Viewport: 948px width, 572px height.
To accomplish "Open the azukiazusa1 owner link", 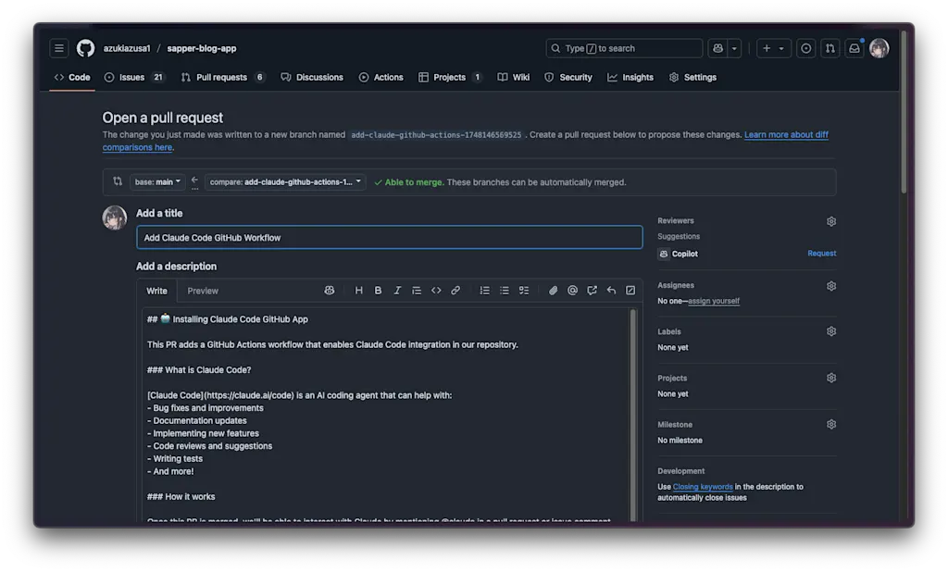I will (x=126, y=48).
